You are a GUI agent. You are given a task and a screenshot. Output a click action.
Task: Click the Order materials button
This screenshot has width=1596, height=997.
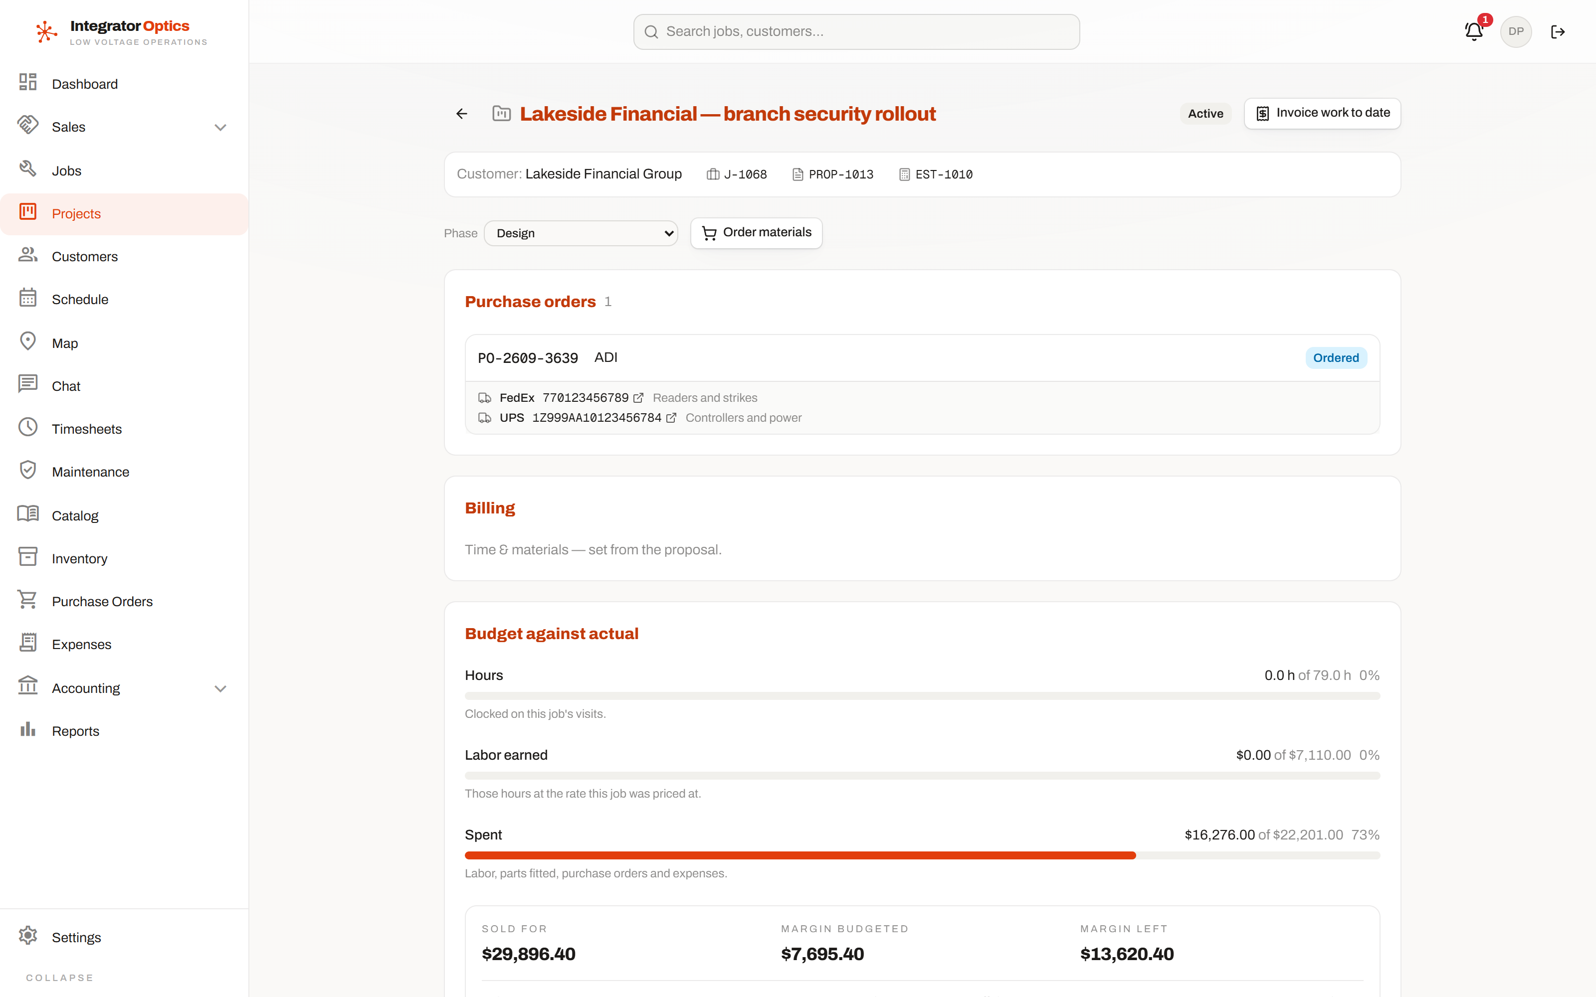pyautogui.click(x=757, y=233)
